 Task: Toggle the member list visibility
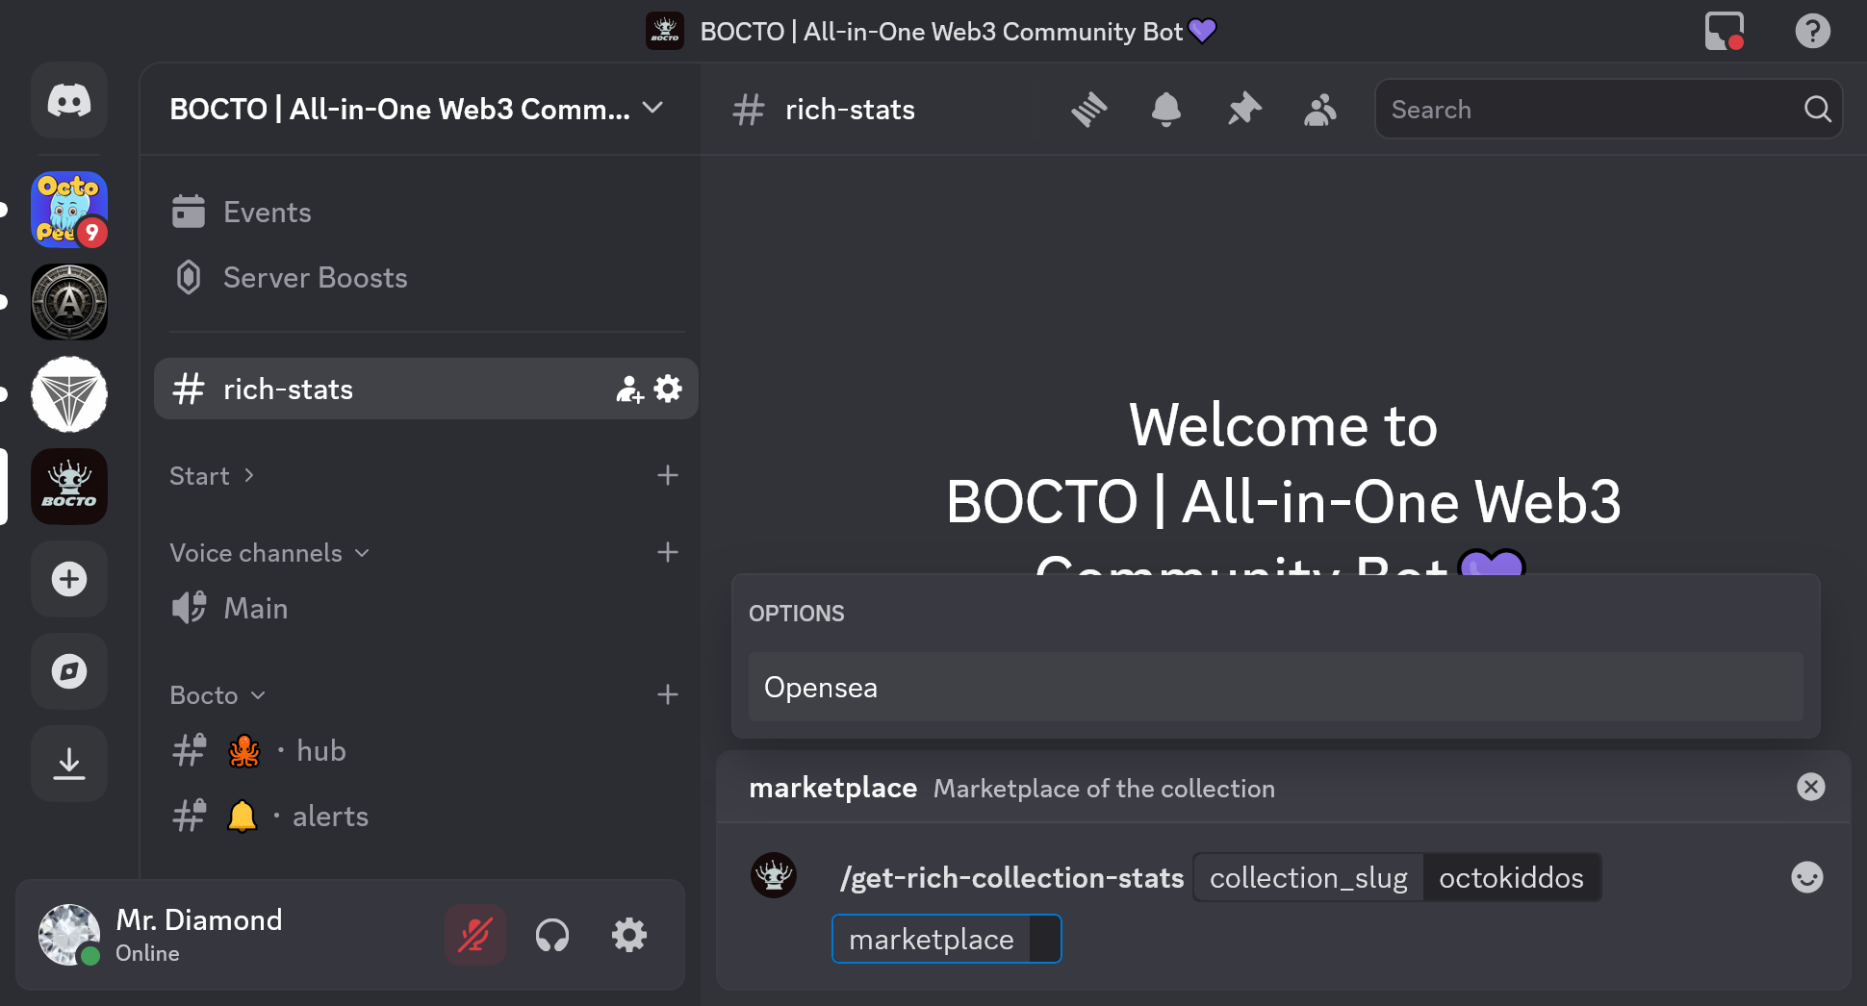(1320, 110)
